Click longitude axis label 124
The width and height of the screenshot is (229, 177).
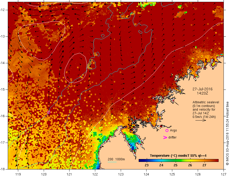click(x=147, y=174)
